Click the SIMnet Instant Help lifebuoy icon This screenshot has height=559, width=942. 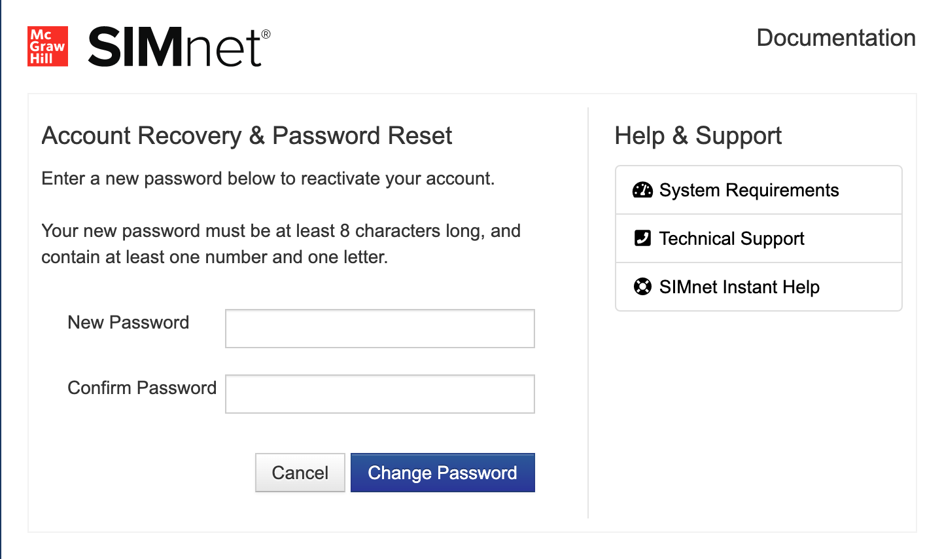pyautogui.click(x=642, y=287)
